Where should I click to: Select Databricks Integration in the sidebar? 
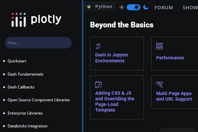click(x=27, y=126)
